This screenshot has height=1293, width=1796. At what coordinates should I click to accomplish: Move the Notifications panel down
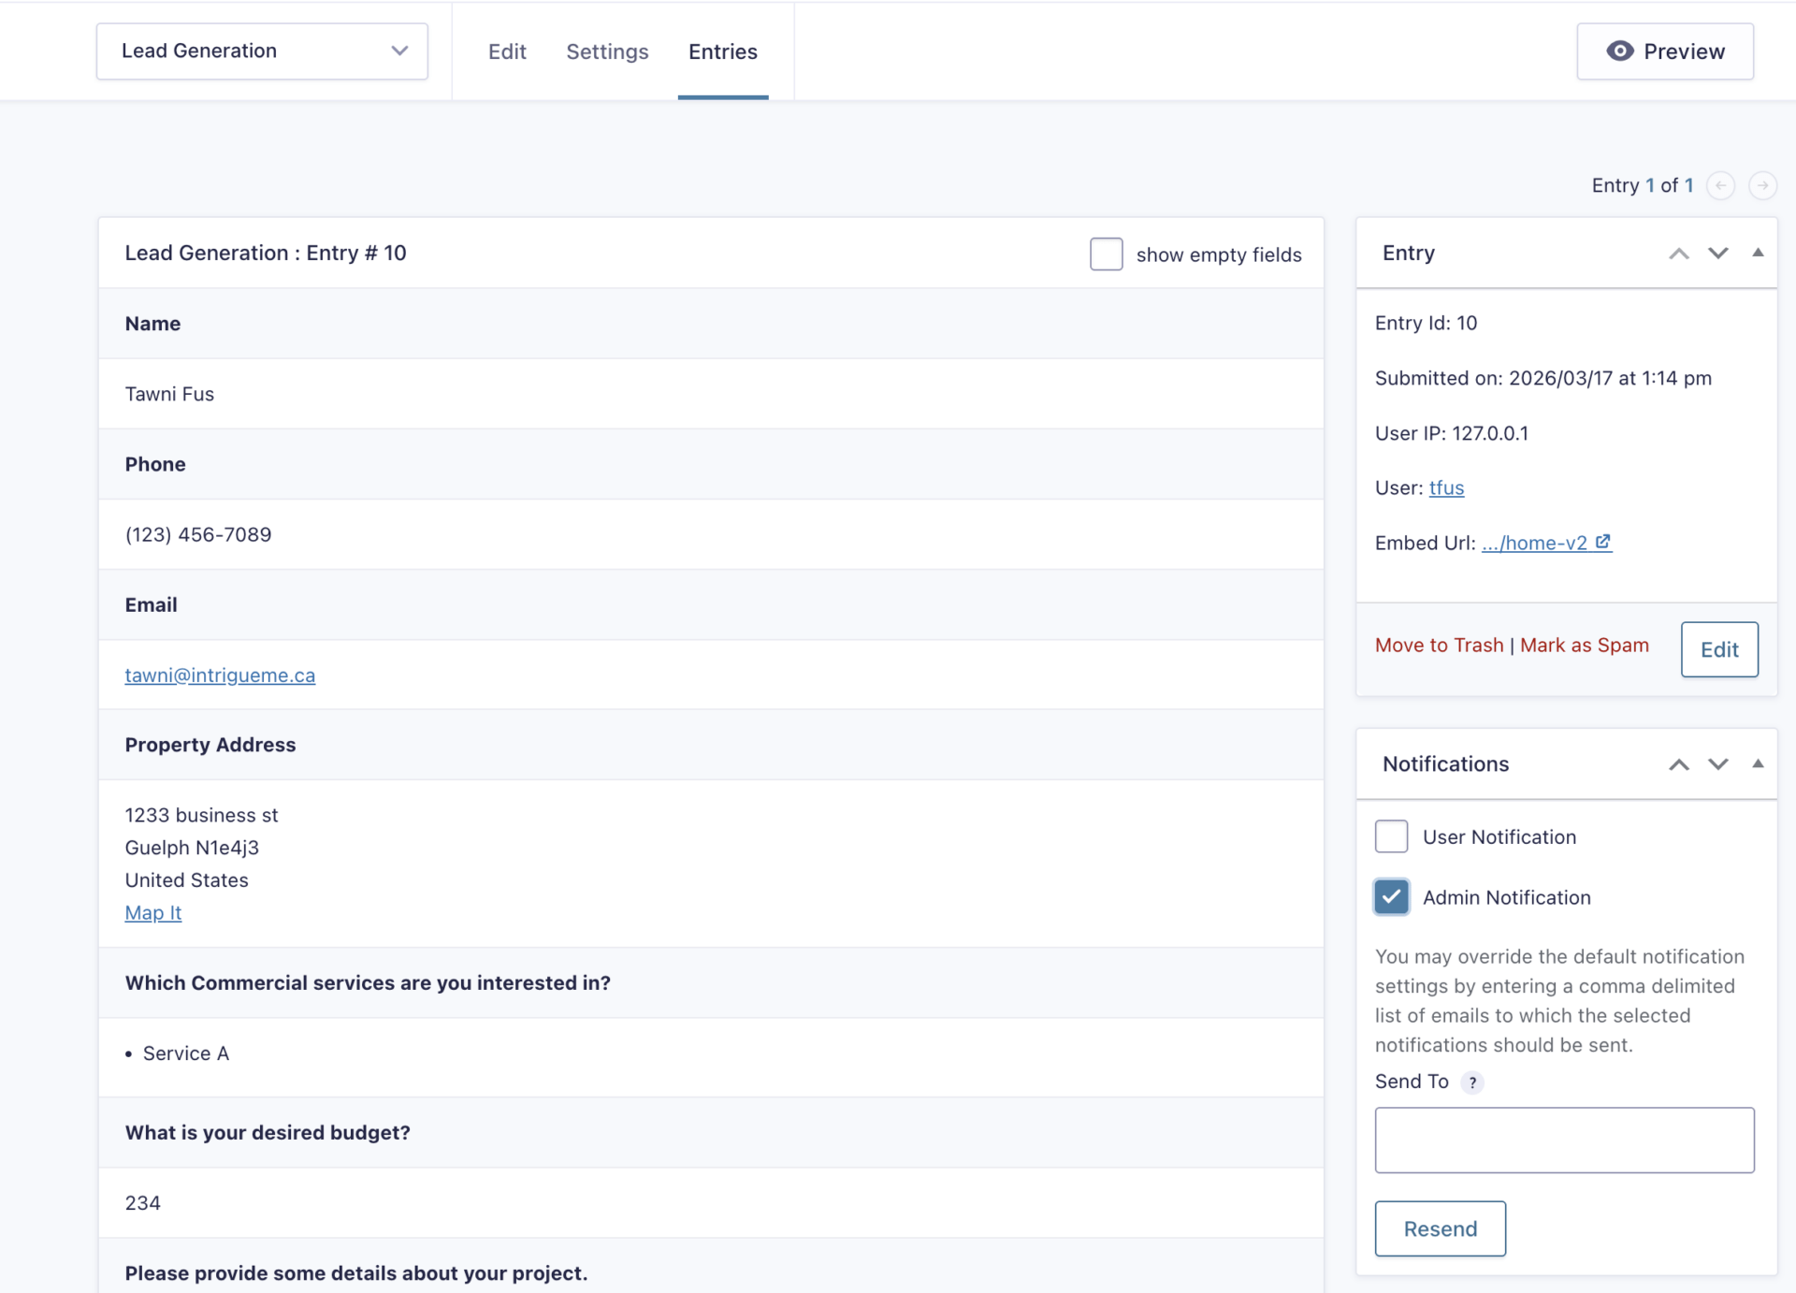coord(1717,764)
